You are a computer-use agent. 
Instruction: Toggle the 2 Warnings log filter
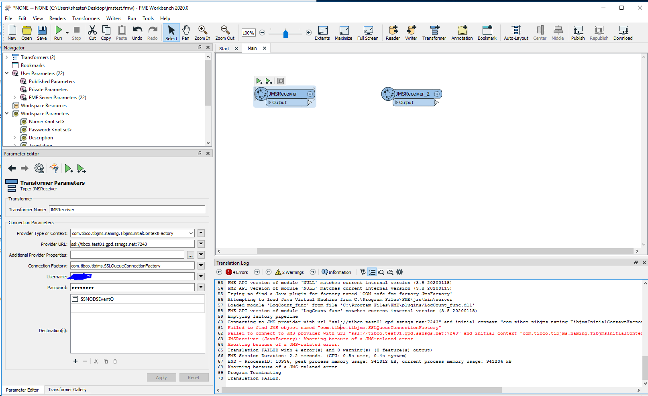point(289,272)
